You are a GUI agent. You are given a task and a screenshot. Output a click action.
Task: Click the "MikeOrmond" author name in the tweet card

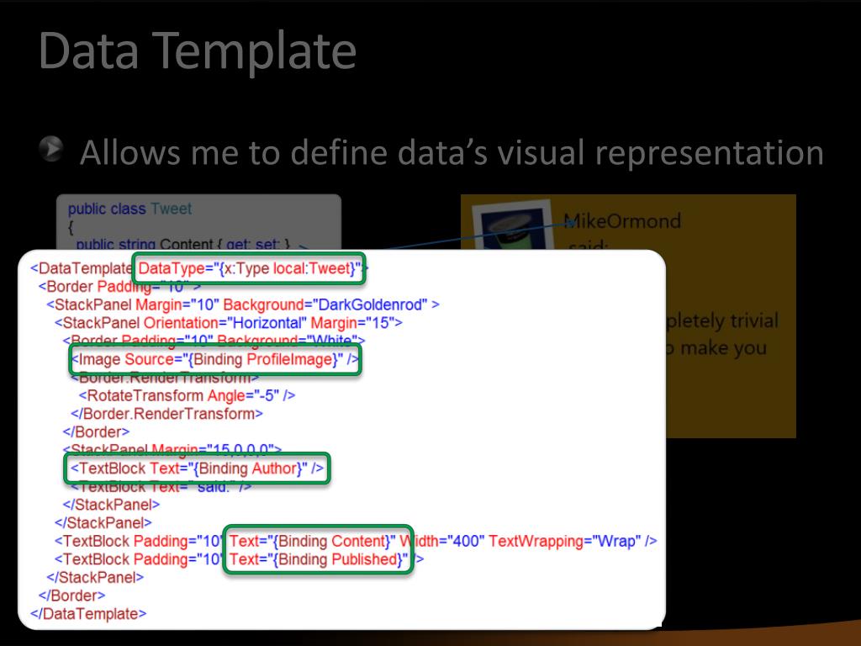pyautogui.click(x=623, y=221)
